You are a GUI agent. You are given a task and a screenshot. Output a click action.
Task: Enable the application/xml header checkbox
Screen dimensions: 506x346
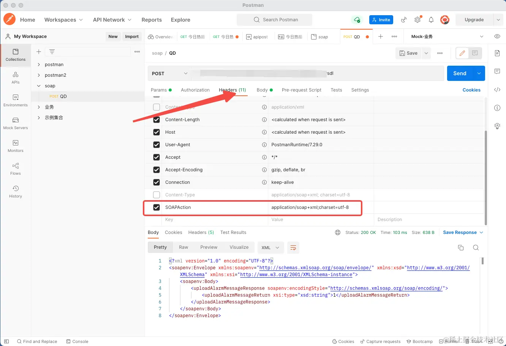tap(157, 107)
